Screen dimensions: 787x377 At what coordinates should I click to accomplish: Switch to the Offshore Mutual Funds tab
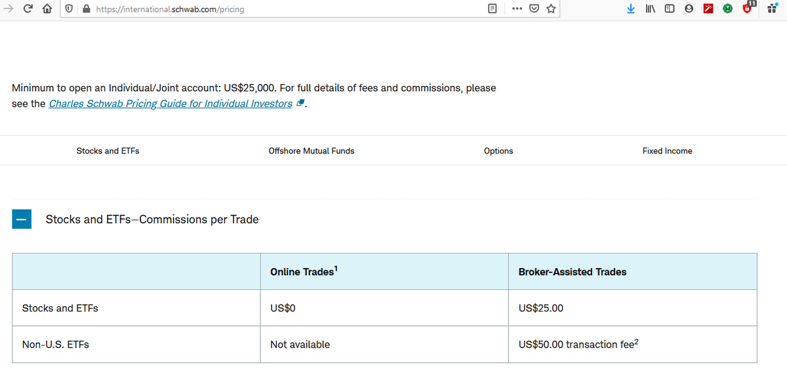312,151
